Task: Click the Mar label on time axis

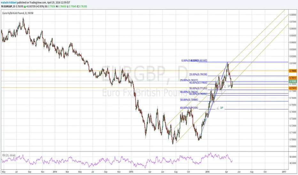Action: pyautogui.click(x=67, y=172)
